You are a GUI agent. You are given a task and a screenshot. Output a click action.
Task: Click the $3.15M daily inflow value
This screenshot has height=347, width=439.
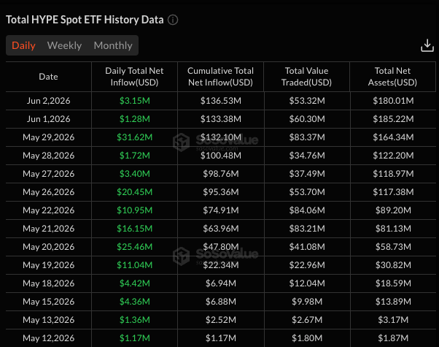point(135,101)
